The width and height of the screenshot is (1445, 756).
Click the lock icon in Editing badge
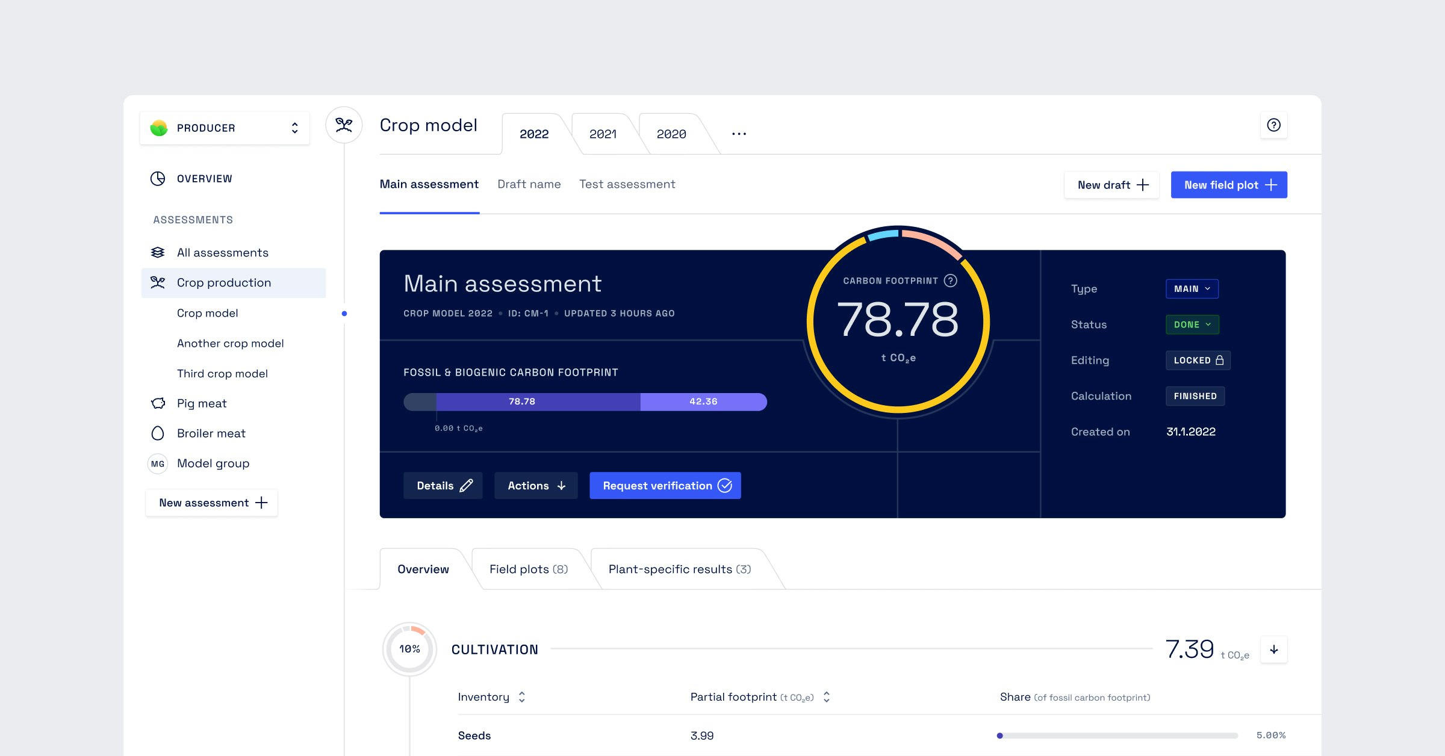pyautogui.click(x=1219, y=360)
